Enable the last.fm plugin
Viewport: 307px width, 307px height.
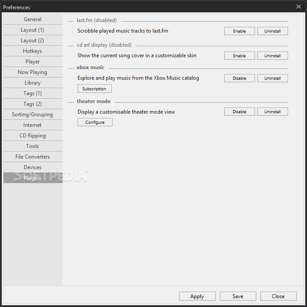[240, 31]
